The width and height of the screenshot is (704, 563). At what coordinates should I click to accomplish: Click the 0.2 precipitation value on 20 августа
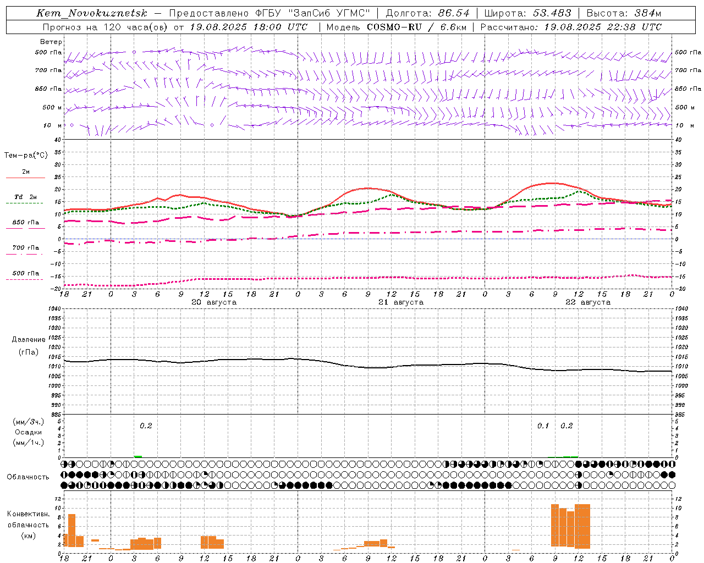point(146,426)
